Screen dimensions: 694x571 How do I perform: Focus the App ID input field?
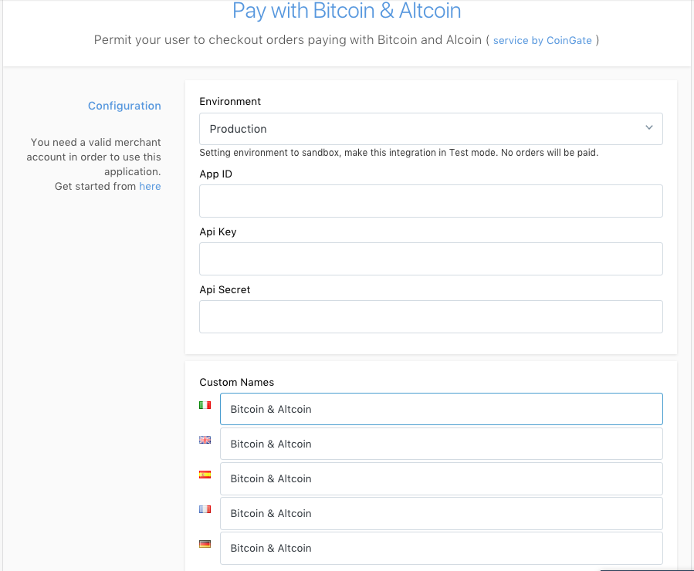tap(431, 201)
